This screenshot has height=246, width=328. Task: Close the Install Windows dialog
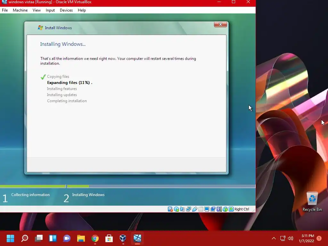pyautogui.click(x=220, y=24)
